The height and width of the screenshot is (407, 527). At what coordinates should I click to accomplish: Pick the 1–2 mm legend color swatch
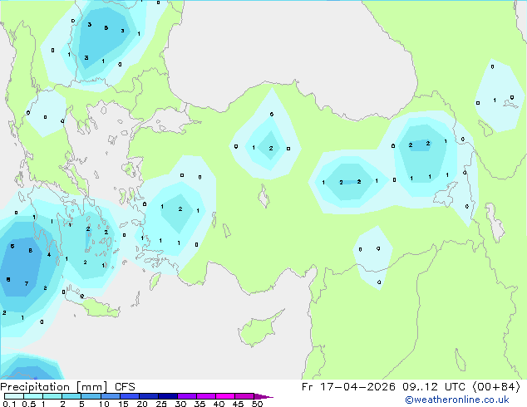click(x=52, y=396)
